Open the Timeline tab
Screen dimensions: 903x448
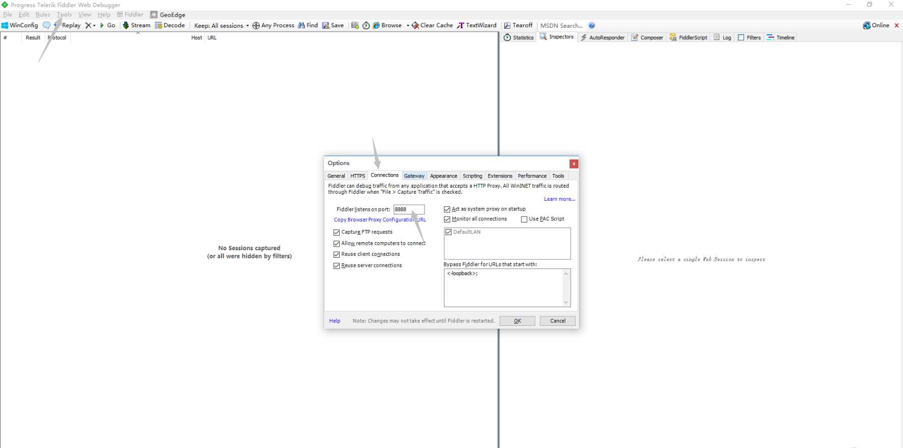coord(781,37)
